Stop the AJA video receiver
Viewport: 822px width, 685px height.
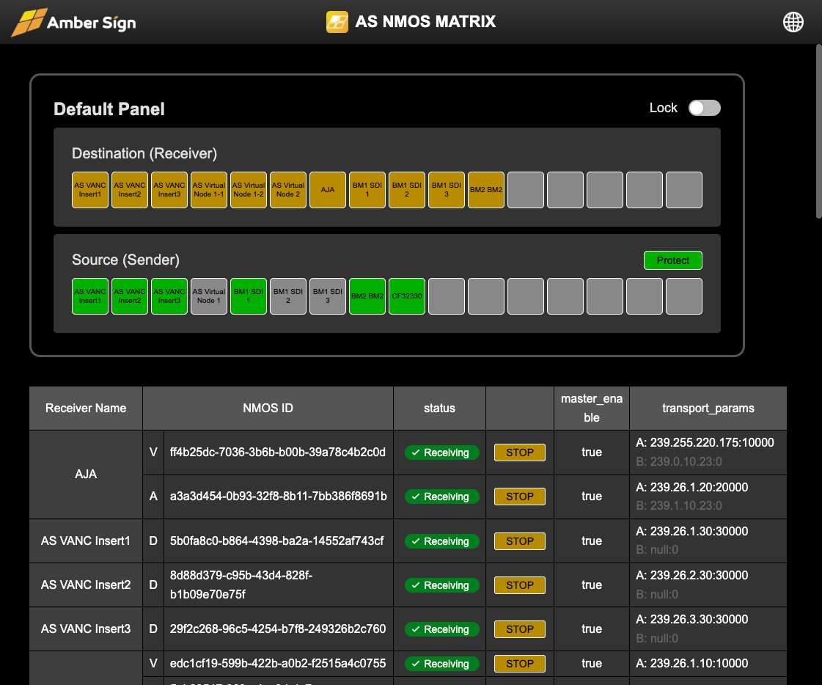(519, 453)
